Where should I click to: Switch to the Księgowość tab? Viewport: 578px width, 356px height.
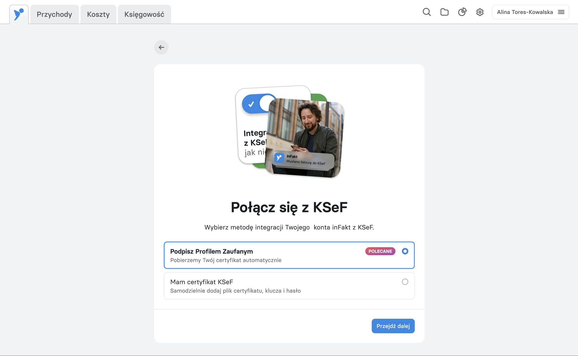[x=144, y=14]
